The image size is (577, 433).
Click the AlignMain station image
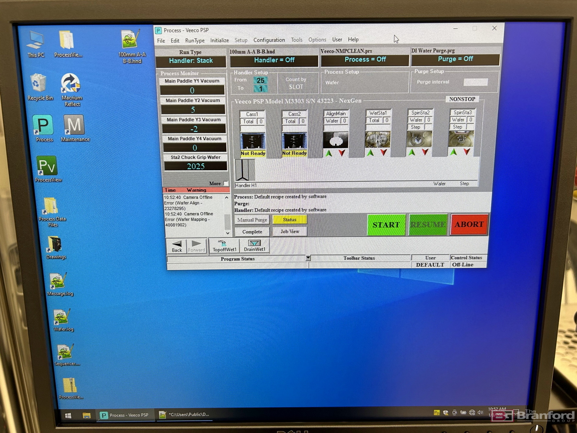click(336, 140)
